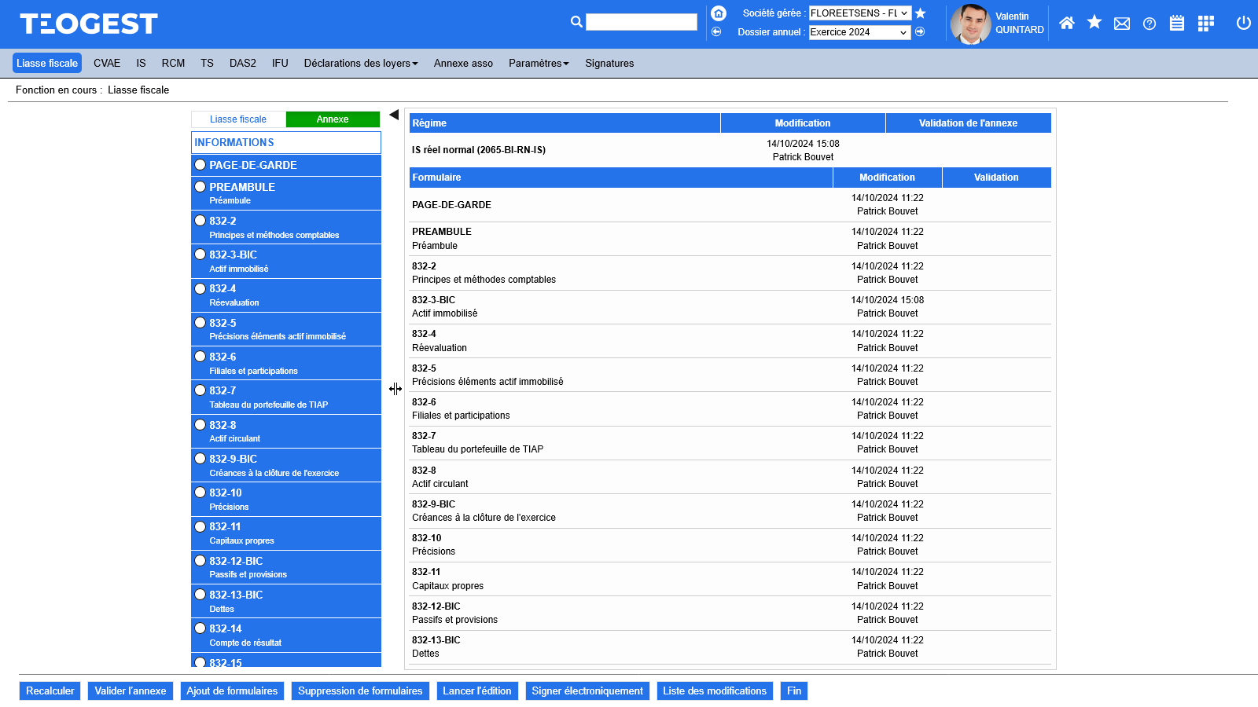
Task: Select the 832-11 Capitaux propres radio button
Action: point(200,526)
